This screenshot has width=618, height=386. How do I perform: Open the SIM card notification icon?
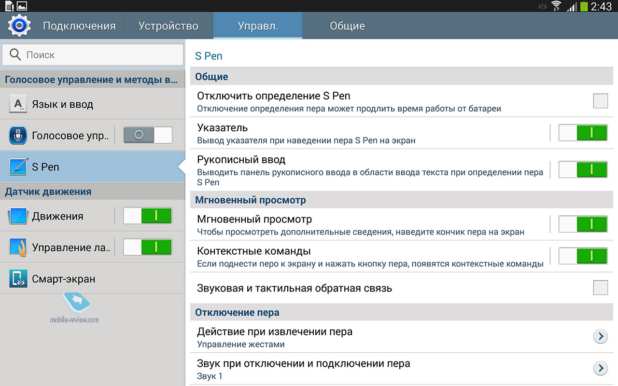point(9,6)
